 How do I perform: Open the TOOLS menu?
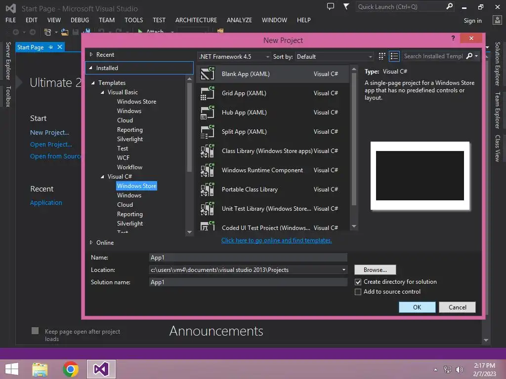tap(133, 20)
